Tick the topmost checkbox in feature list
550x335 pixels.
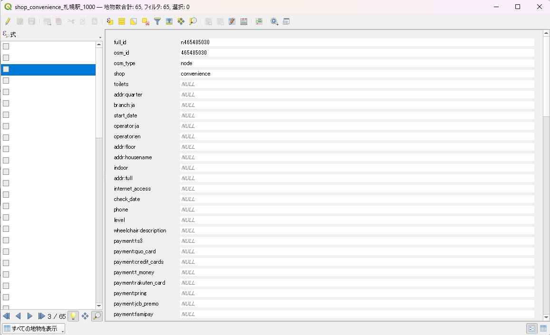coord(6,46)
